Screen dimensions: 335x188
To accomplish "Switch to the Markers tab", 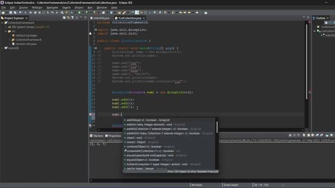I will click(x=96, y=136).
